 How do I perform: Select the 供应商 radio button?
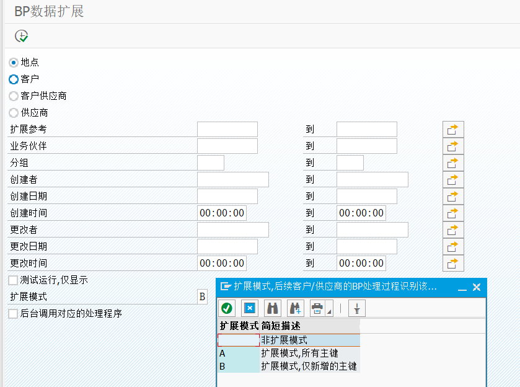pyautogui.click(x=14, y=113)
